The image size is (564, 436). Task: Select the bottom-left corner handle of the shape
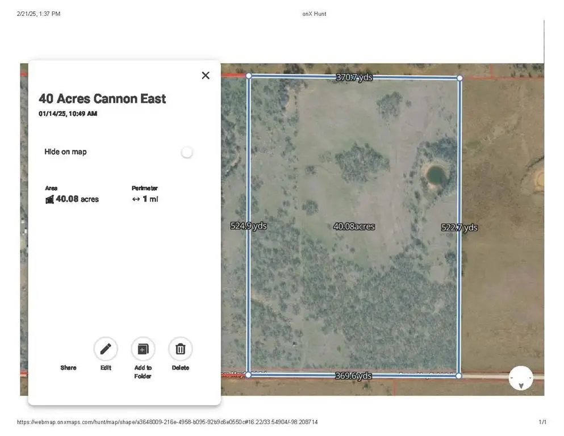pos(248,375)
